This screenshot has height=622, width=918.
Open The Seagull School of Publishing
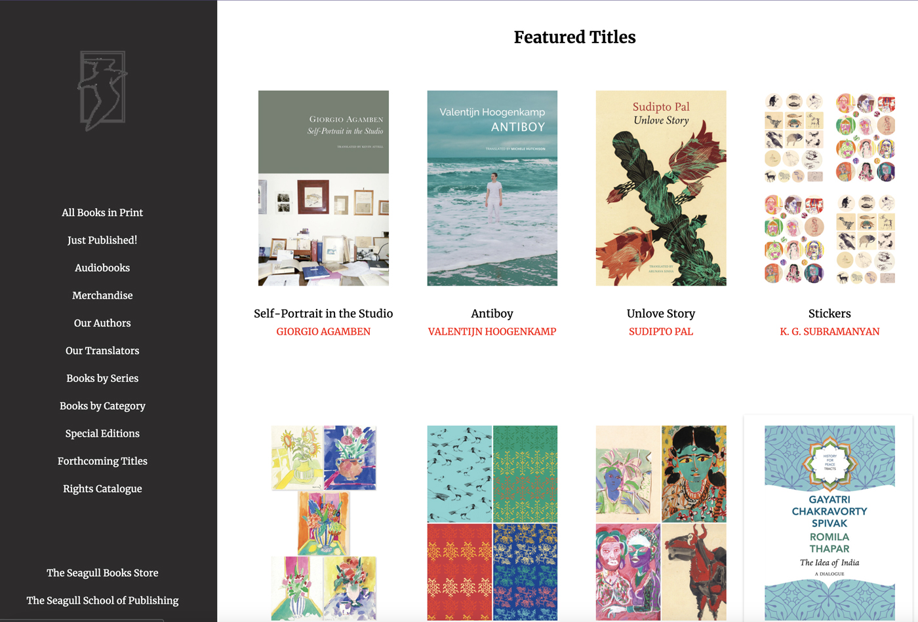[x=102, y=600]
